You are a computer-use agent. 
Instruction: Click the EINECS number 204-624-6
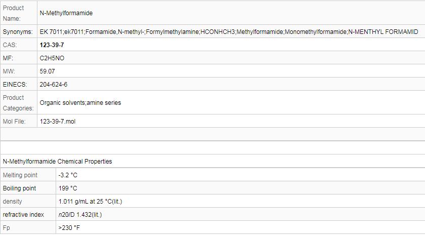pos(54,85)
